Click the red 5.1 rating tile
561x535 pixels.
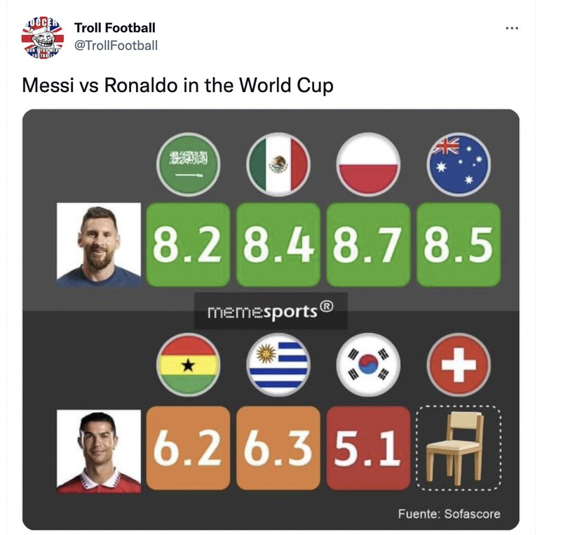(x=367, y=445)
